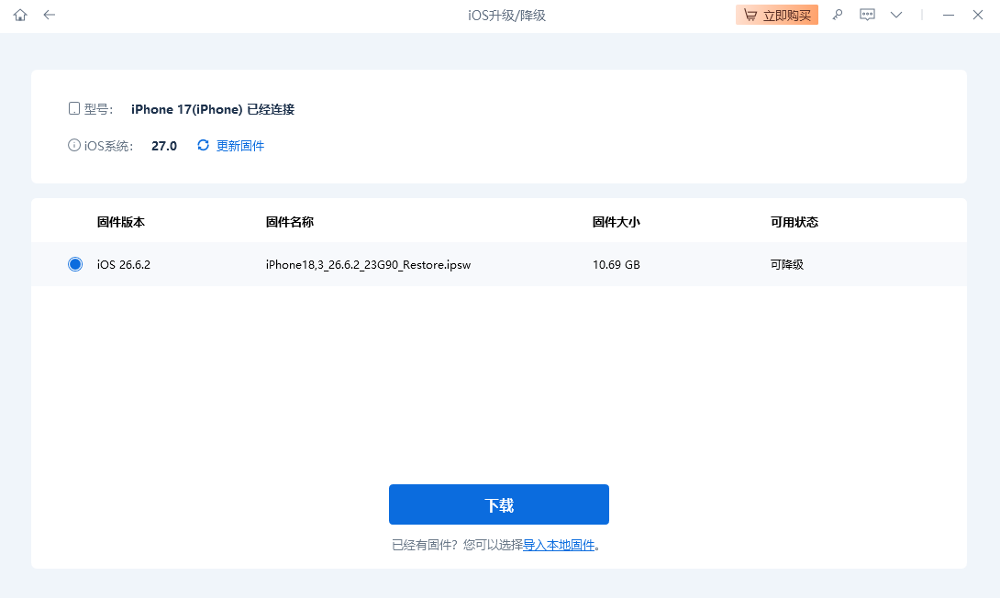This screenshot has width=1000, height=598.
Task: Go to the home screen icon
Action: click(x=20, y=15)
